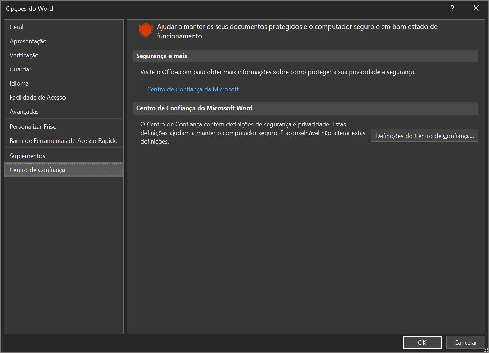This screenshot has width=489, height=353.
Task: Click Cancelar to dismiss options
Action: 466,342
